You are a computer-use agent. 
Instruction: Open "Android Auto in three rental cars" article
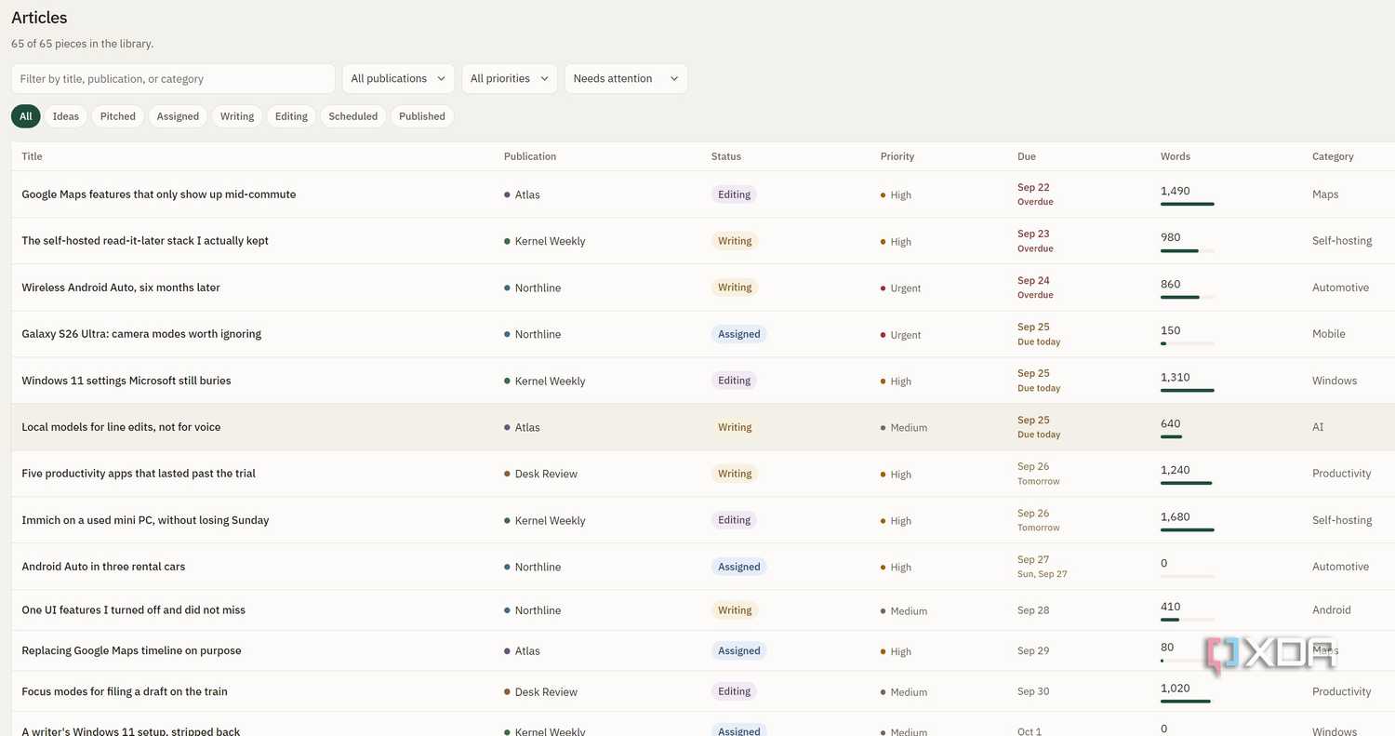(x=103, y=567)
